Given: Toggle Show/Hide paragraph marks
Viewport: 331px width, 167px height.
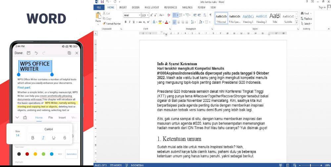Looking at the screenshot, I should [x=211, y=15].
